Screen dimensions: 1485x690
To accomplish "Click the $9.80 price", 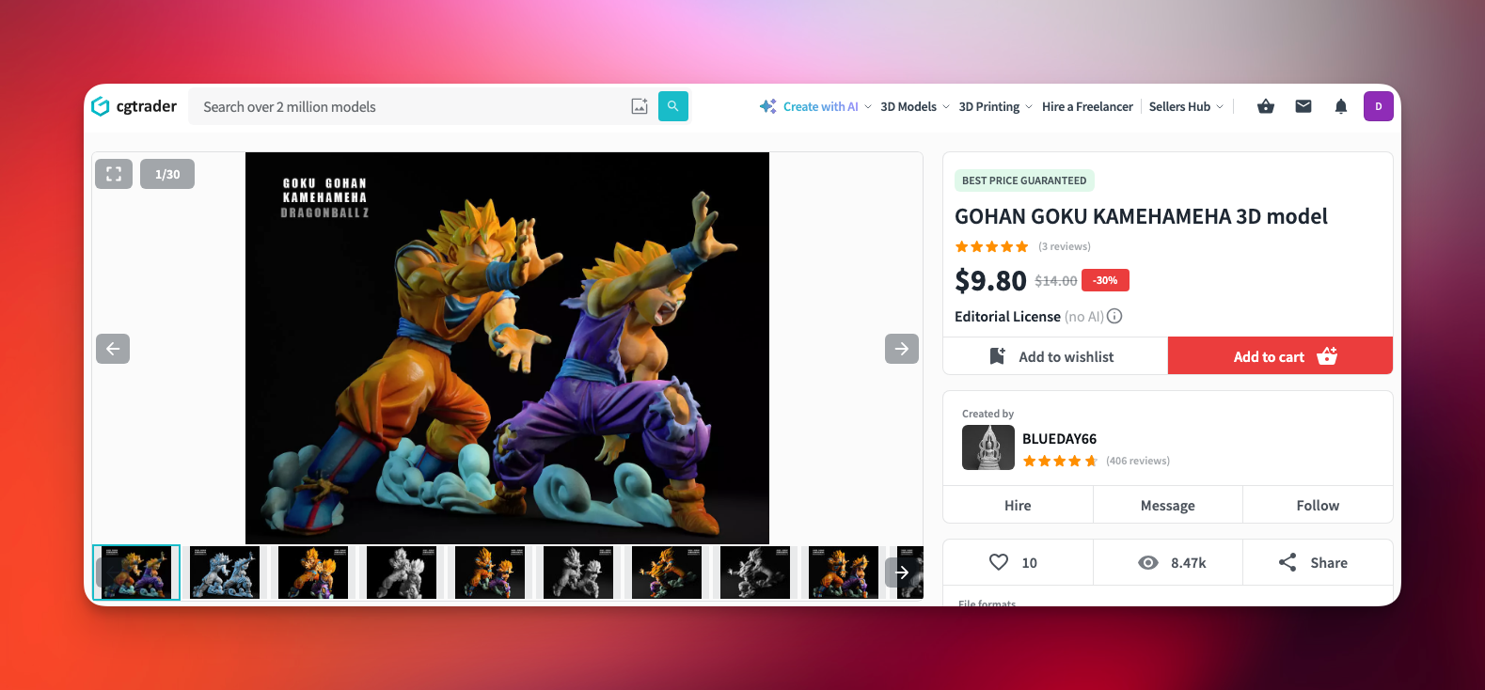I will (990, 280).
